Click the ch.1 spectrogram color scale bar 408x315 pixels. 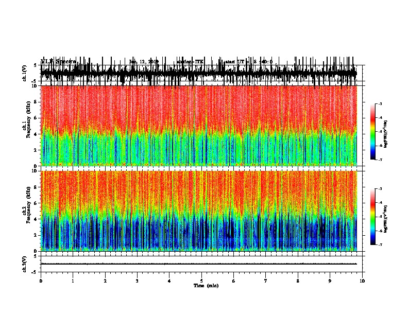click(372, 132)
